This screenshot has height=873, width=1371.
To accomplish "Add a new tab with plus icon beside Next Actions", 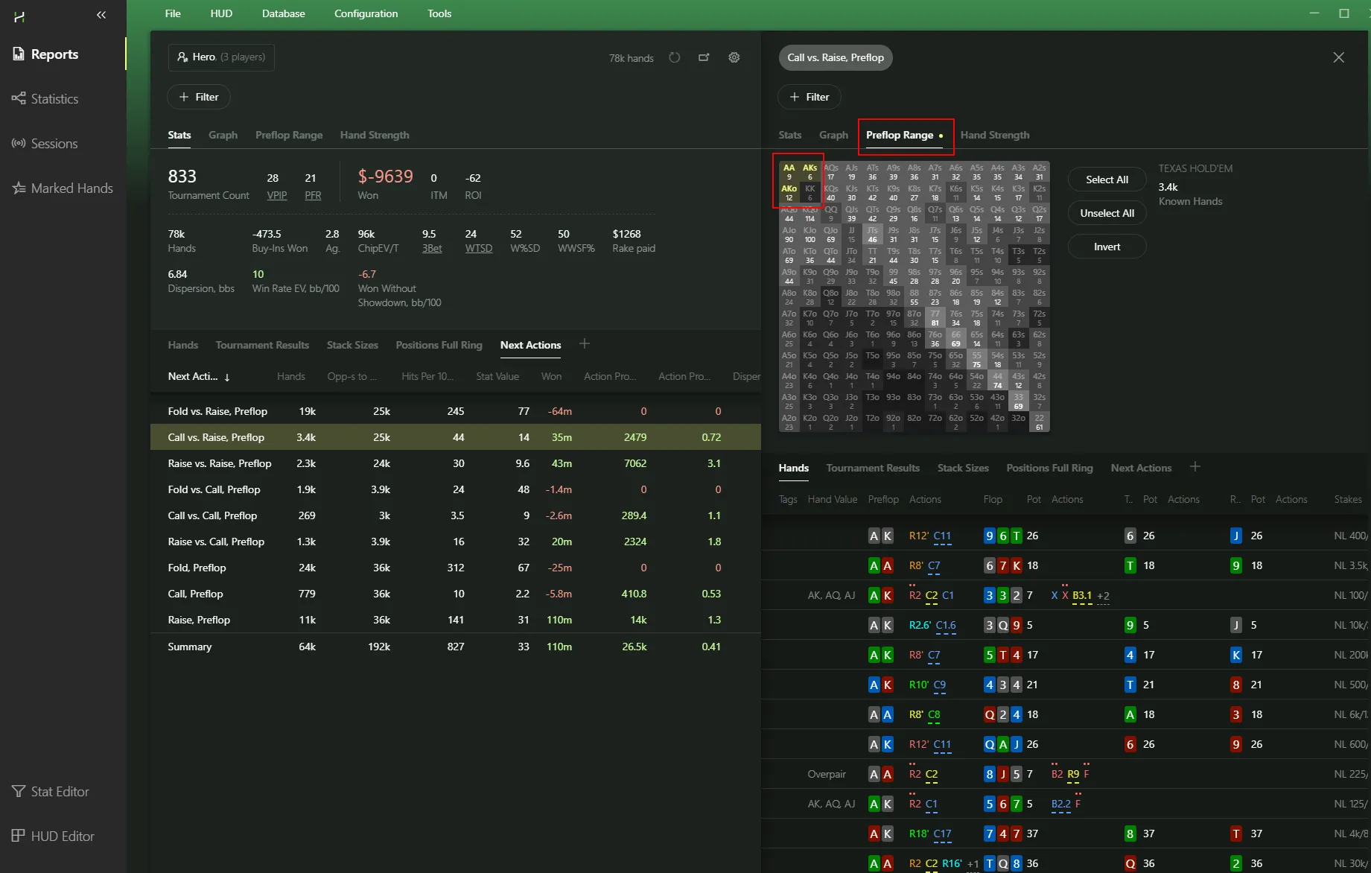I will coord(585,343).
